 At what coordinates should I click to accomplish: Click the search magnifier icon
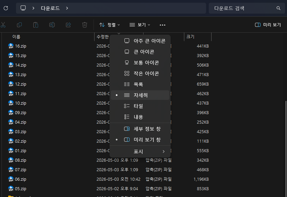click(x=278, y=8)
